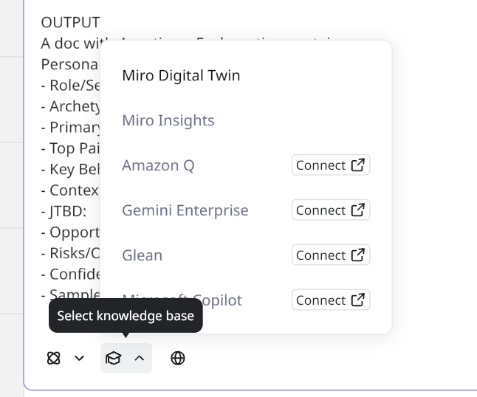Click external-link icon in Glean row

coord(358,255)
